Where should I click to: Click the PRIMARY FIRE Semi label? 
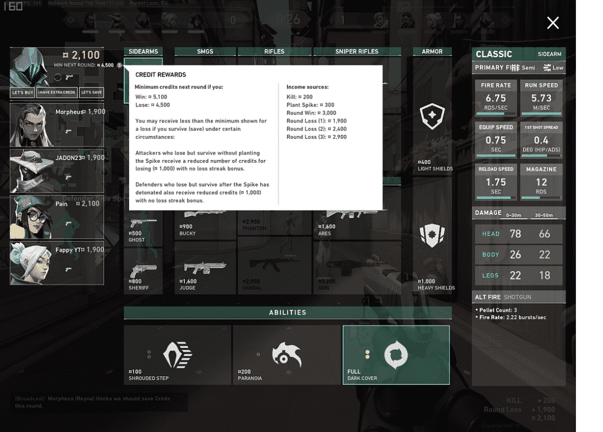[x=505, y=68]
